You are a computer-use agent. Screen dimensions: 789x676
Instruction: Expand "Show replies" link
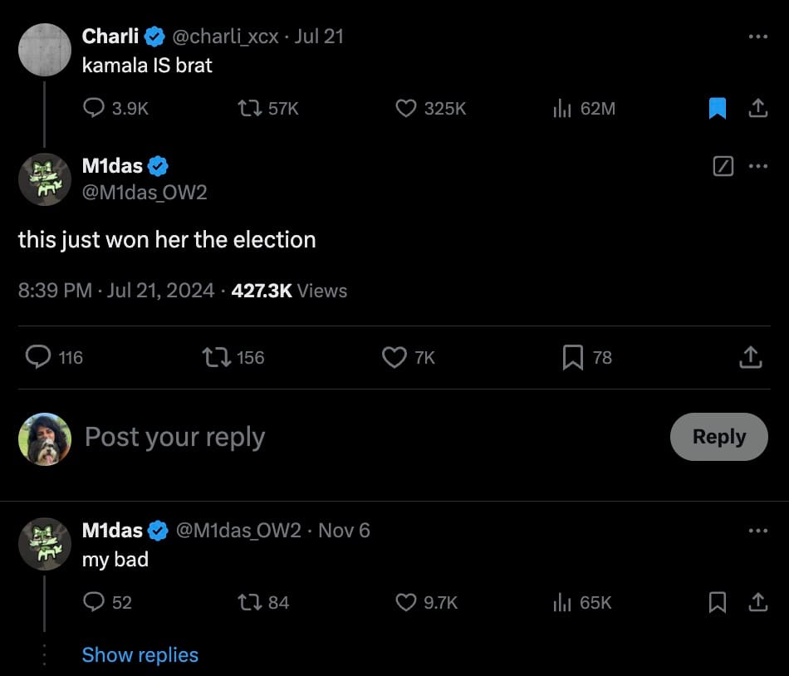coord(140,654)
